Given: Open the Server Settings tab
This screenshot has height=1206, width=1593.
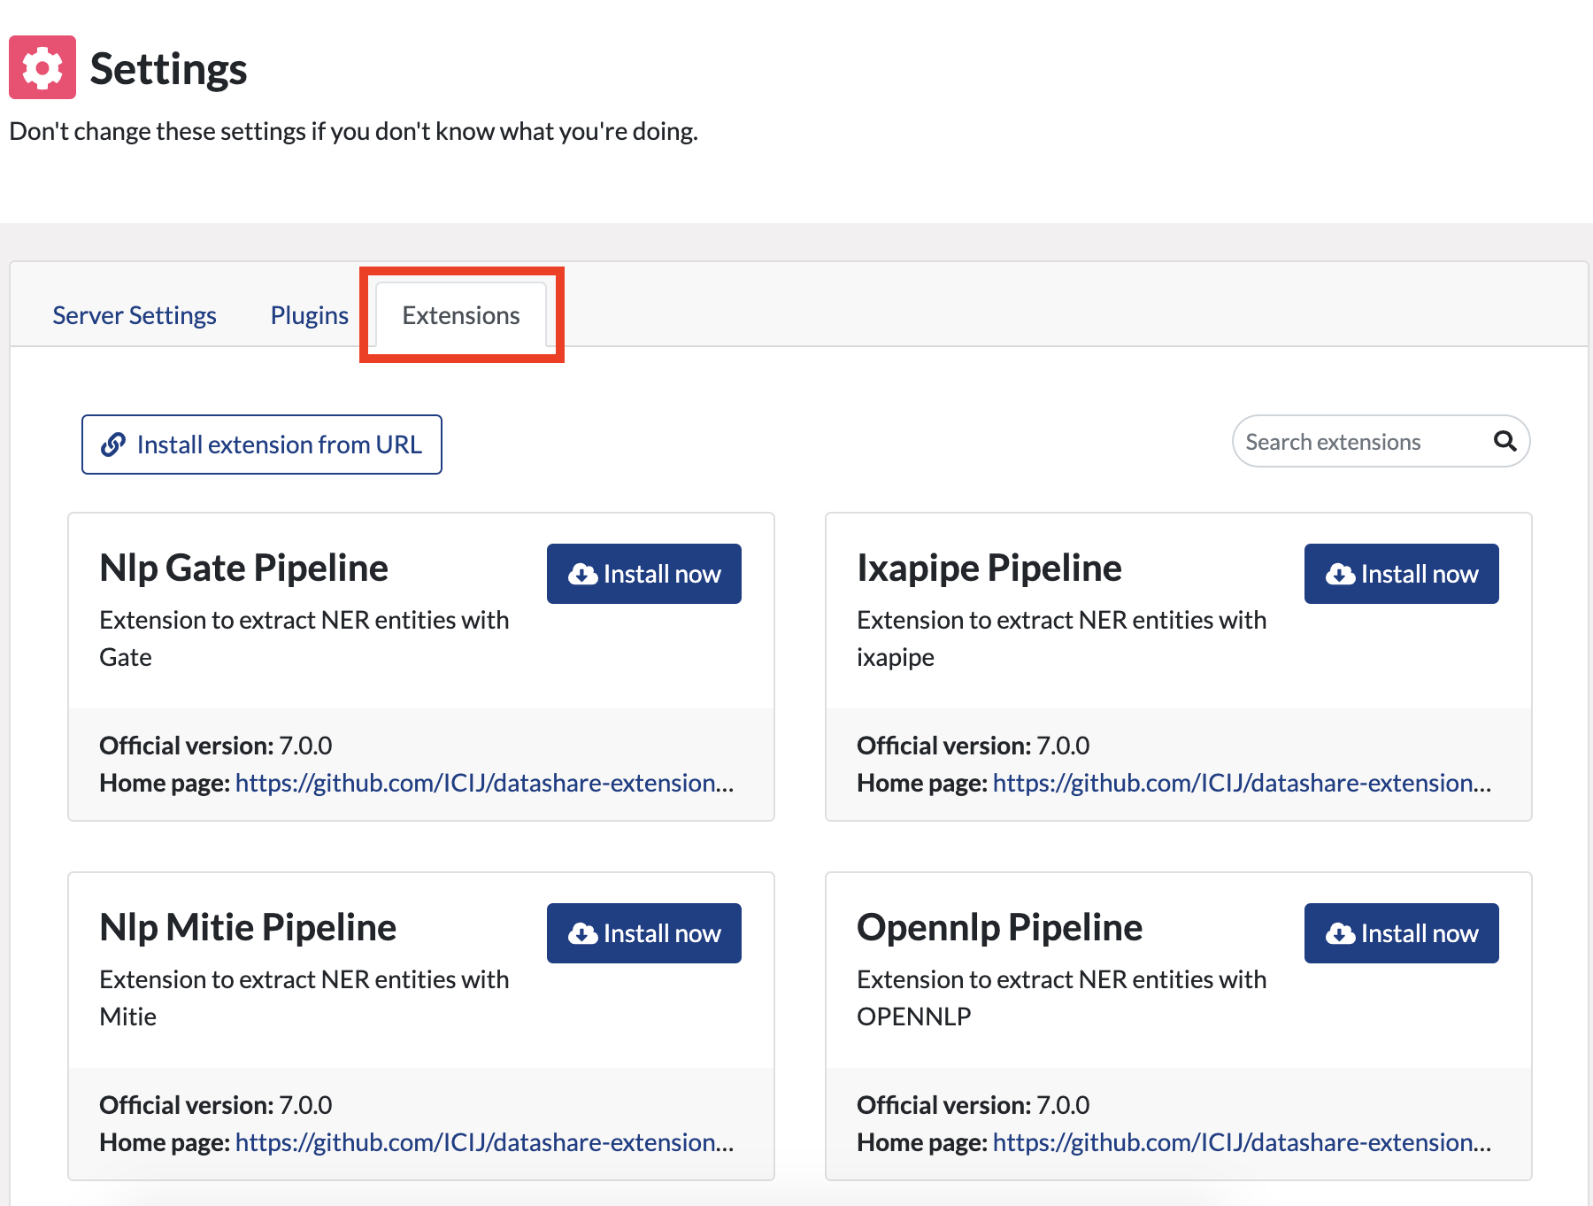Looking at the screenshot, I should [x=135, y=315].
